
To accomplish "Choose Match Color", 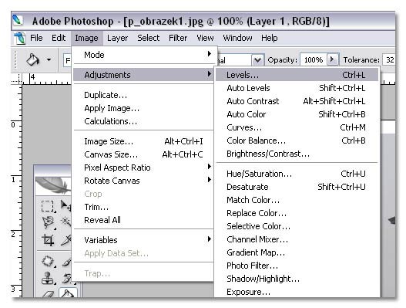I will [x=297, y=200].
